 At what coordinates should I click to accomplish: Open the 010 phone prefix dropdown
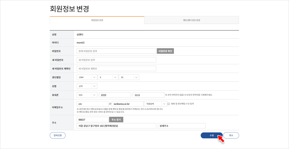87,95
